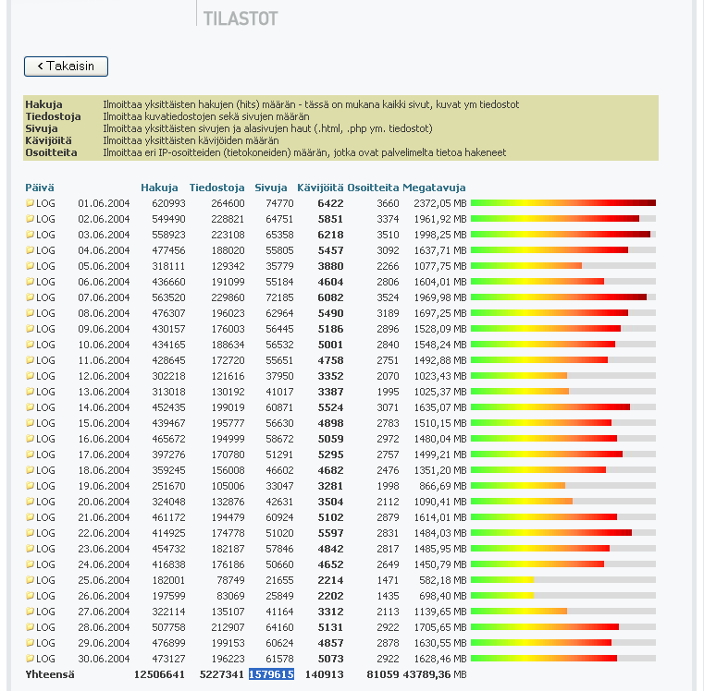Open the folder icon for 18.06.2004
Image resolution: width=704 pixels, height=691 pixels.
tap(31, 470)
